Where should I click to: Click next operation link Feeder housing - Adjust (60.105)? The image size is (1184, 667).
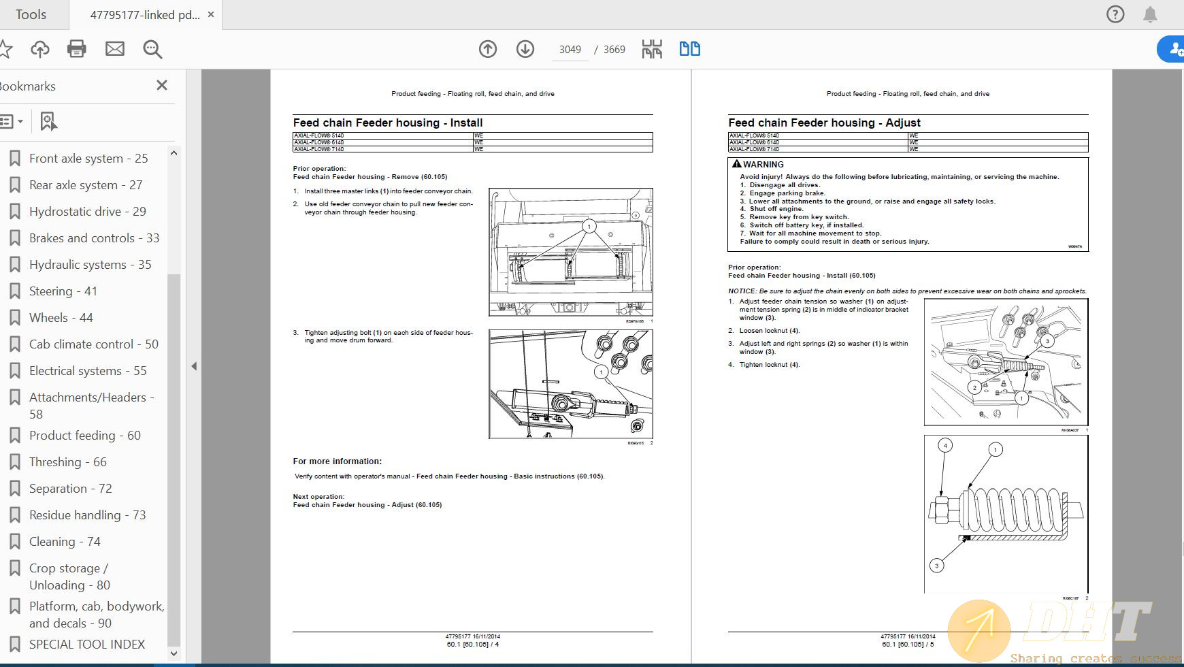367,505
